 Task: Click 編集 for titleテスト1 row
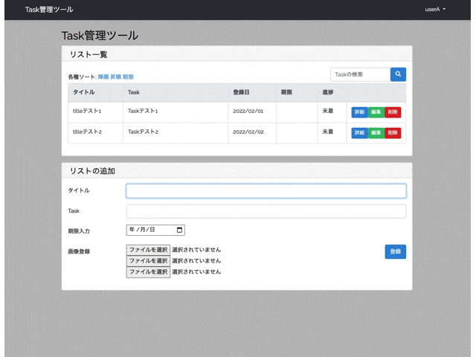coord(376,112)
